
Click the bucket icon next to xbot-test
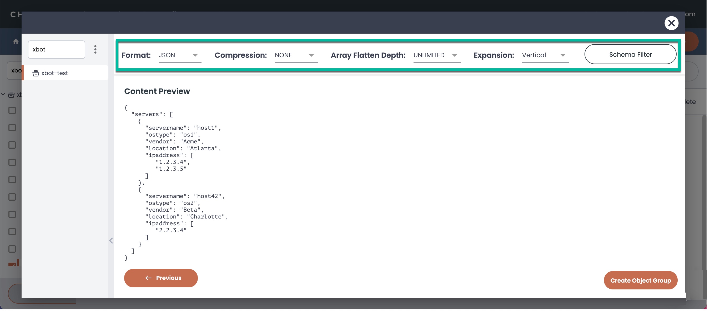pyautogui.click(x=36, y=73)
